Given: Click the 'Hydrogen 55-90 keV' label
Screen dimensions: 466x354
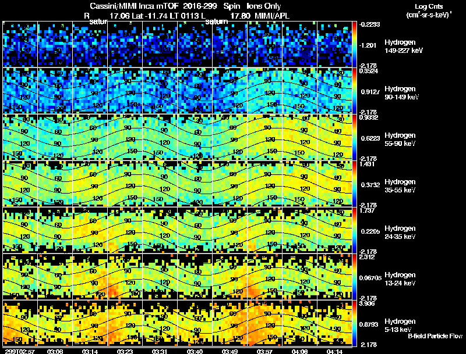Looking at the screenshot, I should click(400, 140).
